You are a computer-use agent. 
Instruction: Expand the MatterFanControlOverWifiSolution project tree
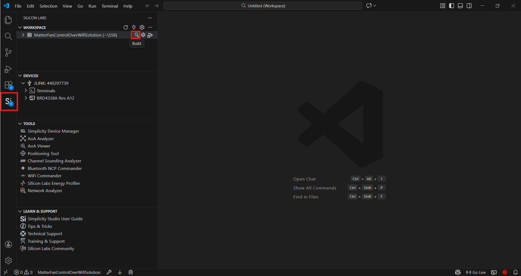[x=23, y=35]
